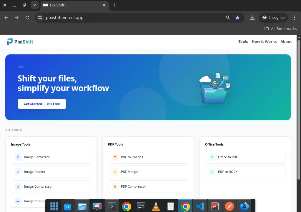Click the Office Tools heading
This screenshot has width=301, height=212.
tap(214, 144)
